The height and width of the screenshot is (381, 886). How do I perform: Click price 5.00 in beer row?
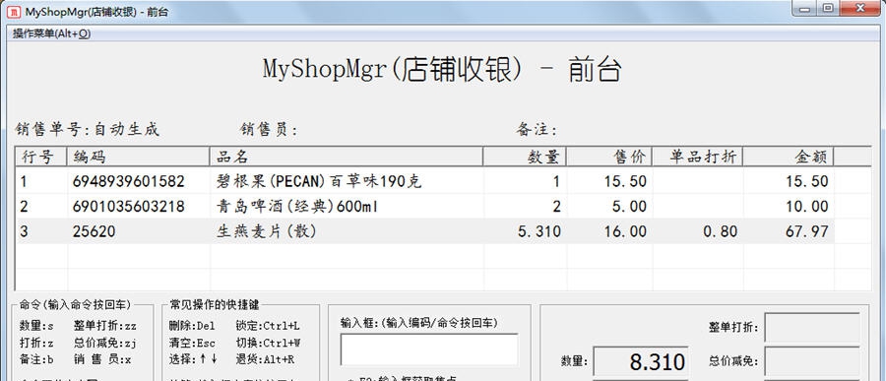tap(629, 207)
